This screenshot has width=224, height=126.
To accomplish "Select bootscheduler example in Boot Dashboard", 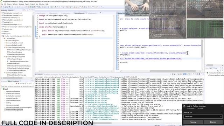I will 13,100.
